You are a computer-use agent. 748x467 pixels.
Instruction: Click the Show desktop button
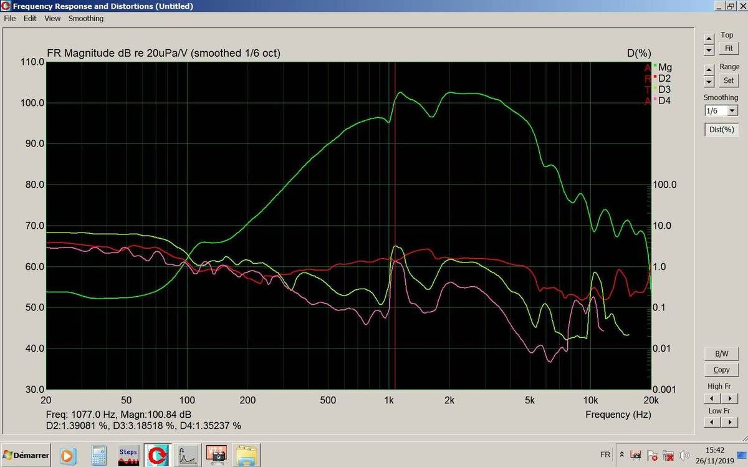pyautogui.click(x=743, y=455)
